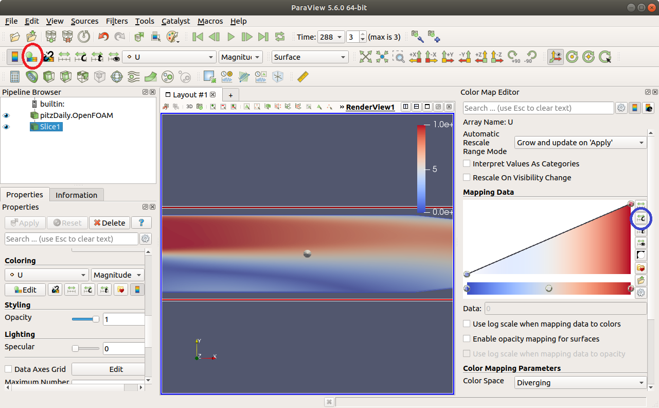Open the Coloring U dropdown in Properties

coord(47,275)
